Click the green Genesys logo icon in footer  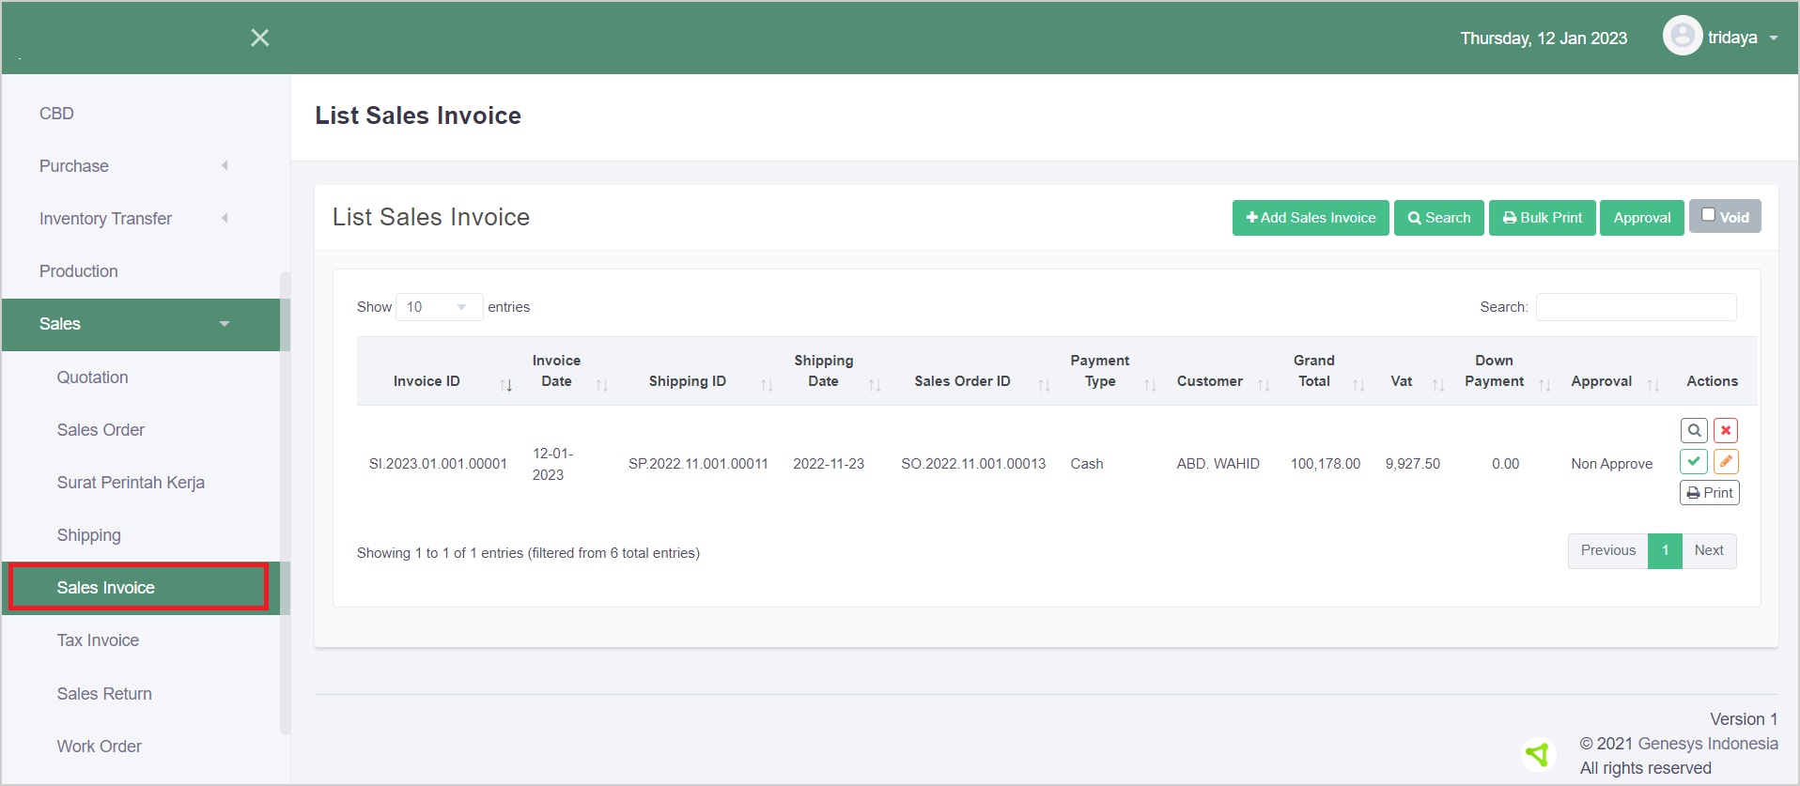coord(1538,753)
